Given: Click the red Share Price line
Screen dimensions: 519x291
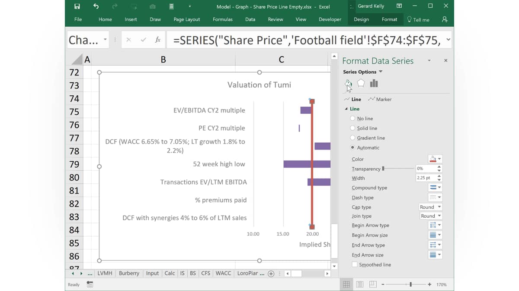Looking at the screenshot, I should (312, 164).
